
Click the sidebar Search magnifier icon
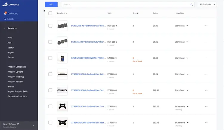point(5,19)
